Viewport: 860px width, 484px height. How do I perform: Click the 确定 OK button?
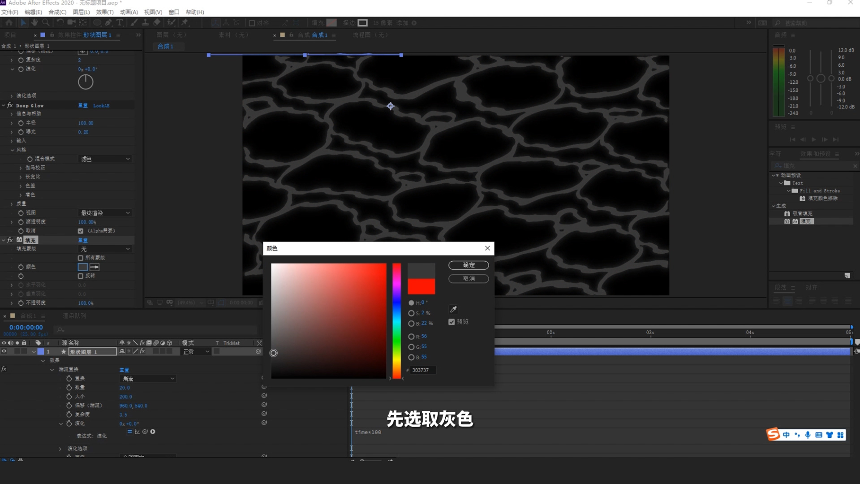(469, 265)
